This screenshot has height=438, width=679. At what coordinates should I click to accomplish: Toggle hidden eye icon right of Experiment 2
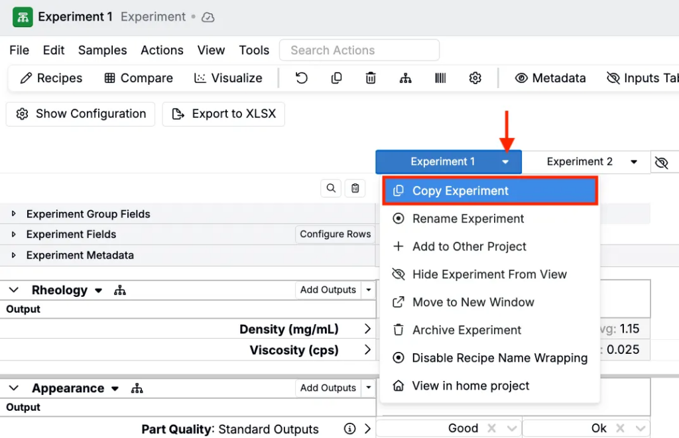click(x=661, y=162)
